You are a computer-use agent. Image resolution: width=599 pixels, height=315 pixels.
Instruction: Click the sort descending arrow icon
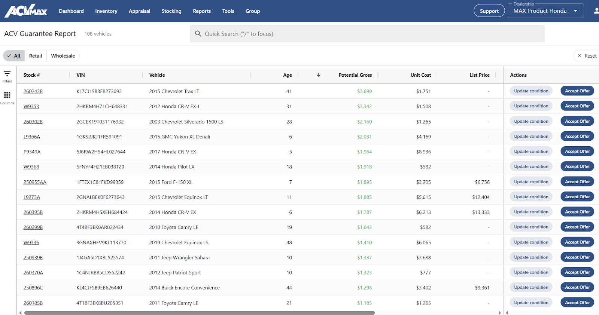[x=319, y=75]
